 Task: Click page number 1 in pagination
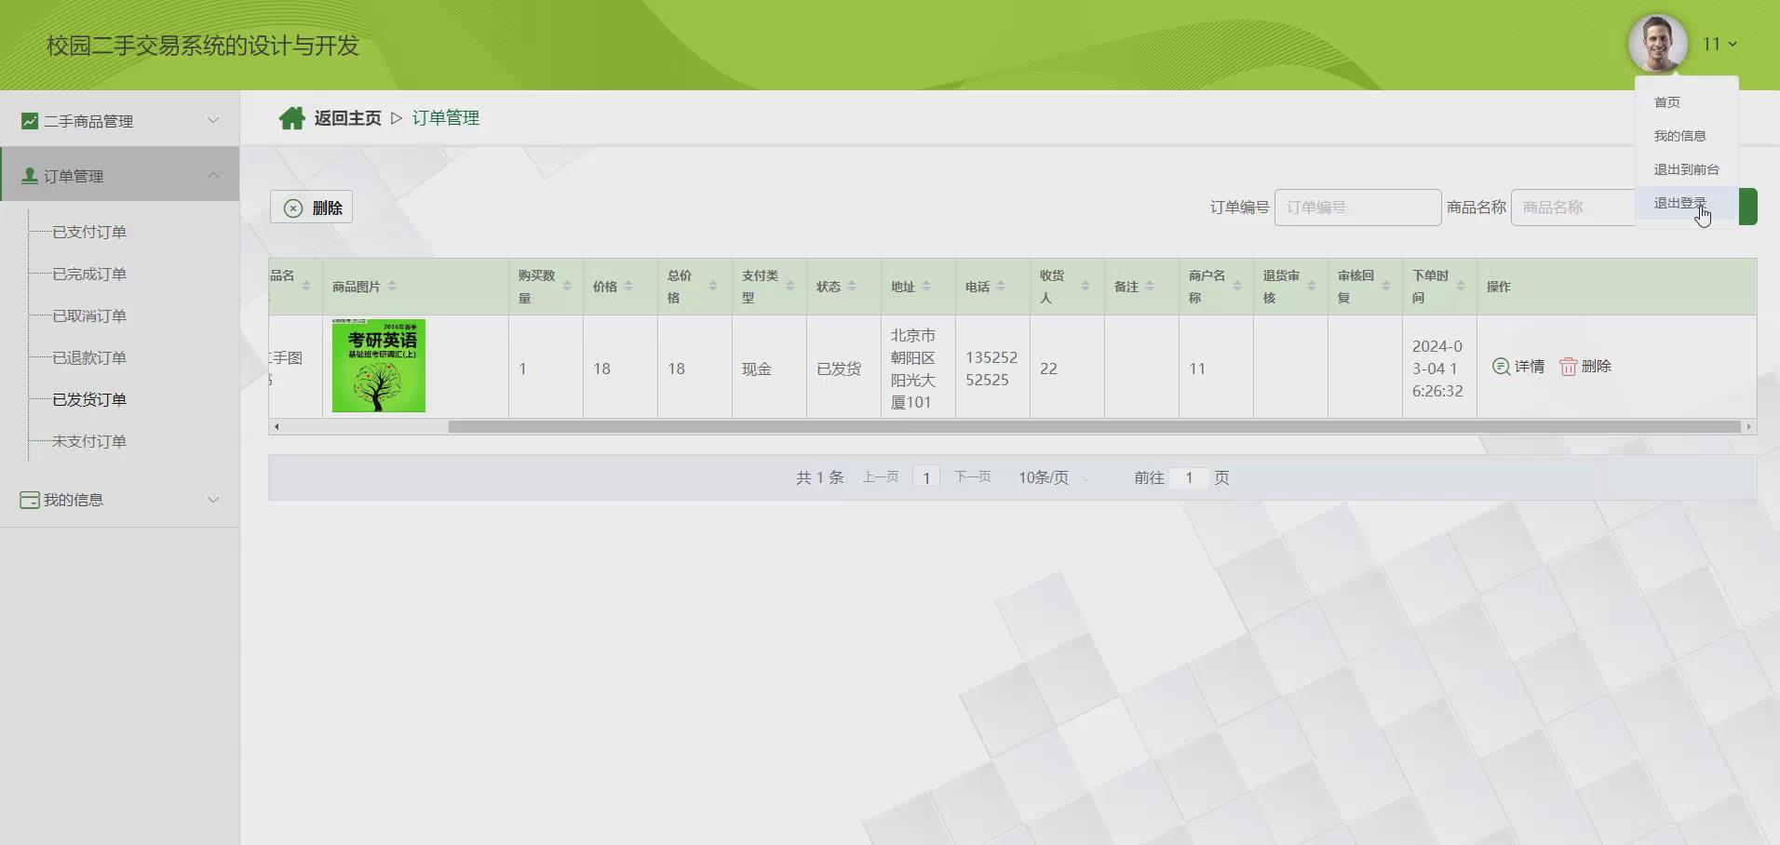(x=926, y=477)
